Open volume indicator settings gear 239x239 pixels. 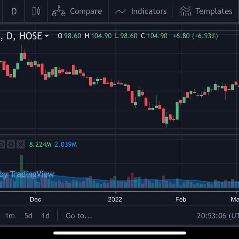11,144
